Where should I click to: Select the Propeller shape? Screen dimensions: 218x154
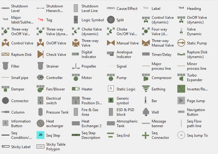click(76, 66)
